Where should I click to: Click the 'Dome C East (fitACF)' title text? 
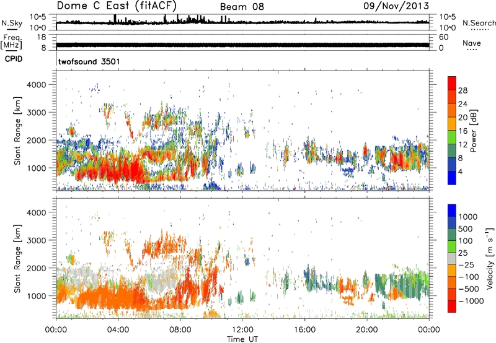point(117,6)
